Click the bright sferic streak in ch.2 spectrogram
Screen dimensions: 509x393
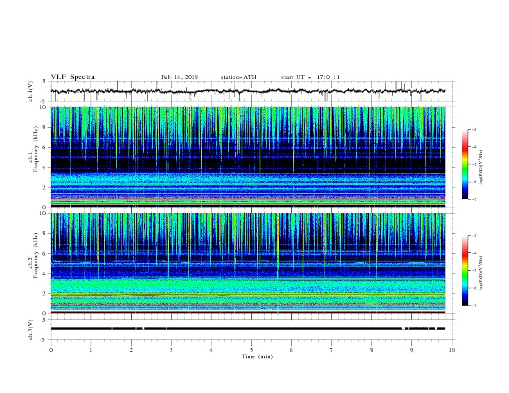[x=278, y=247]
